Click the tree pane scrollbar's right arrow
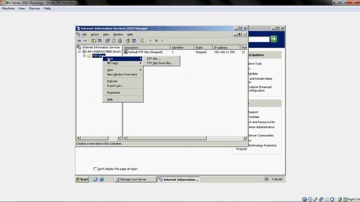 (x=119, y=138)
